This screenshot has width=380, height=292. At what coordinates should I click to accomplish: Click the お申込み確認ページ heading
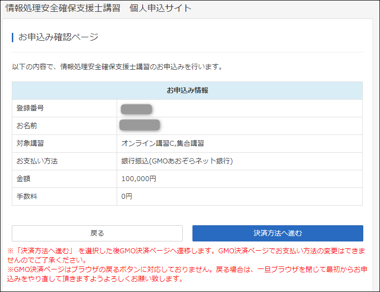[58, 37]
